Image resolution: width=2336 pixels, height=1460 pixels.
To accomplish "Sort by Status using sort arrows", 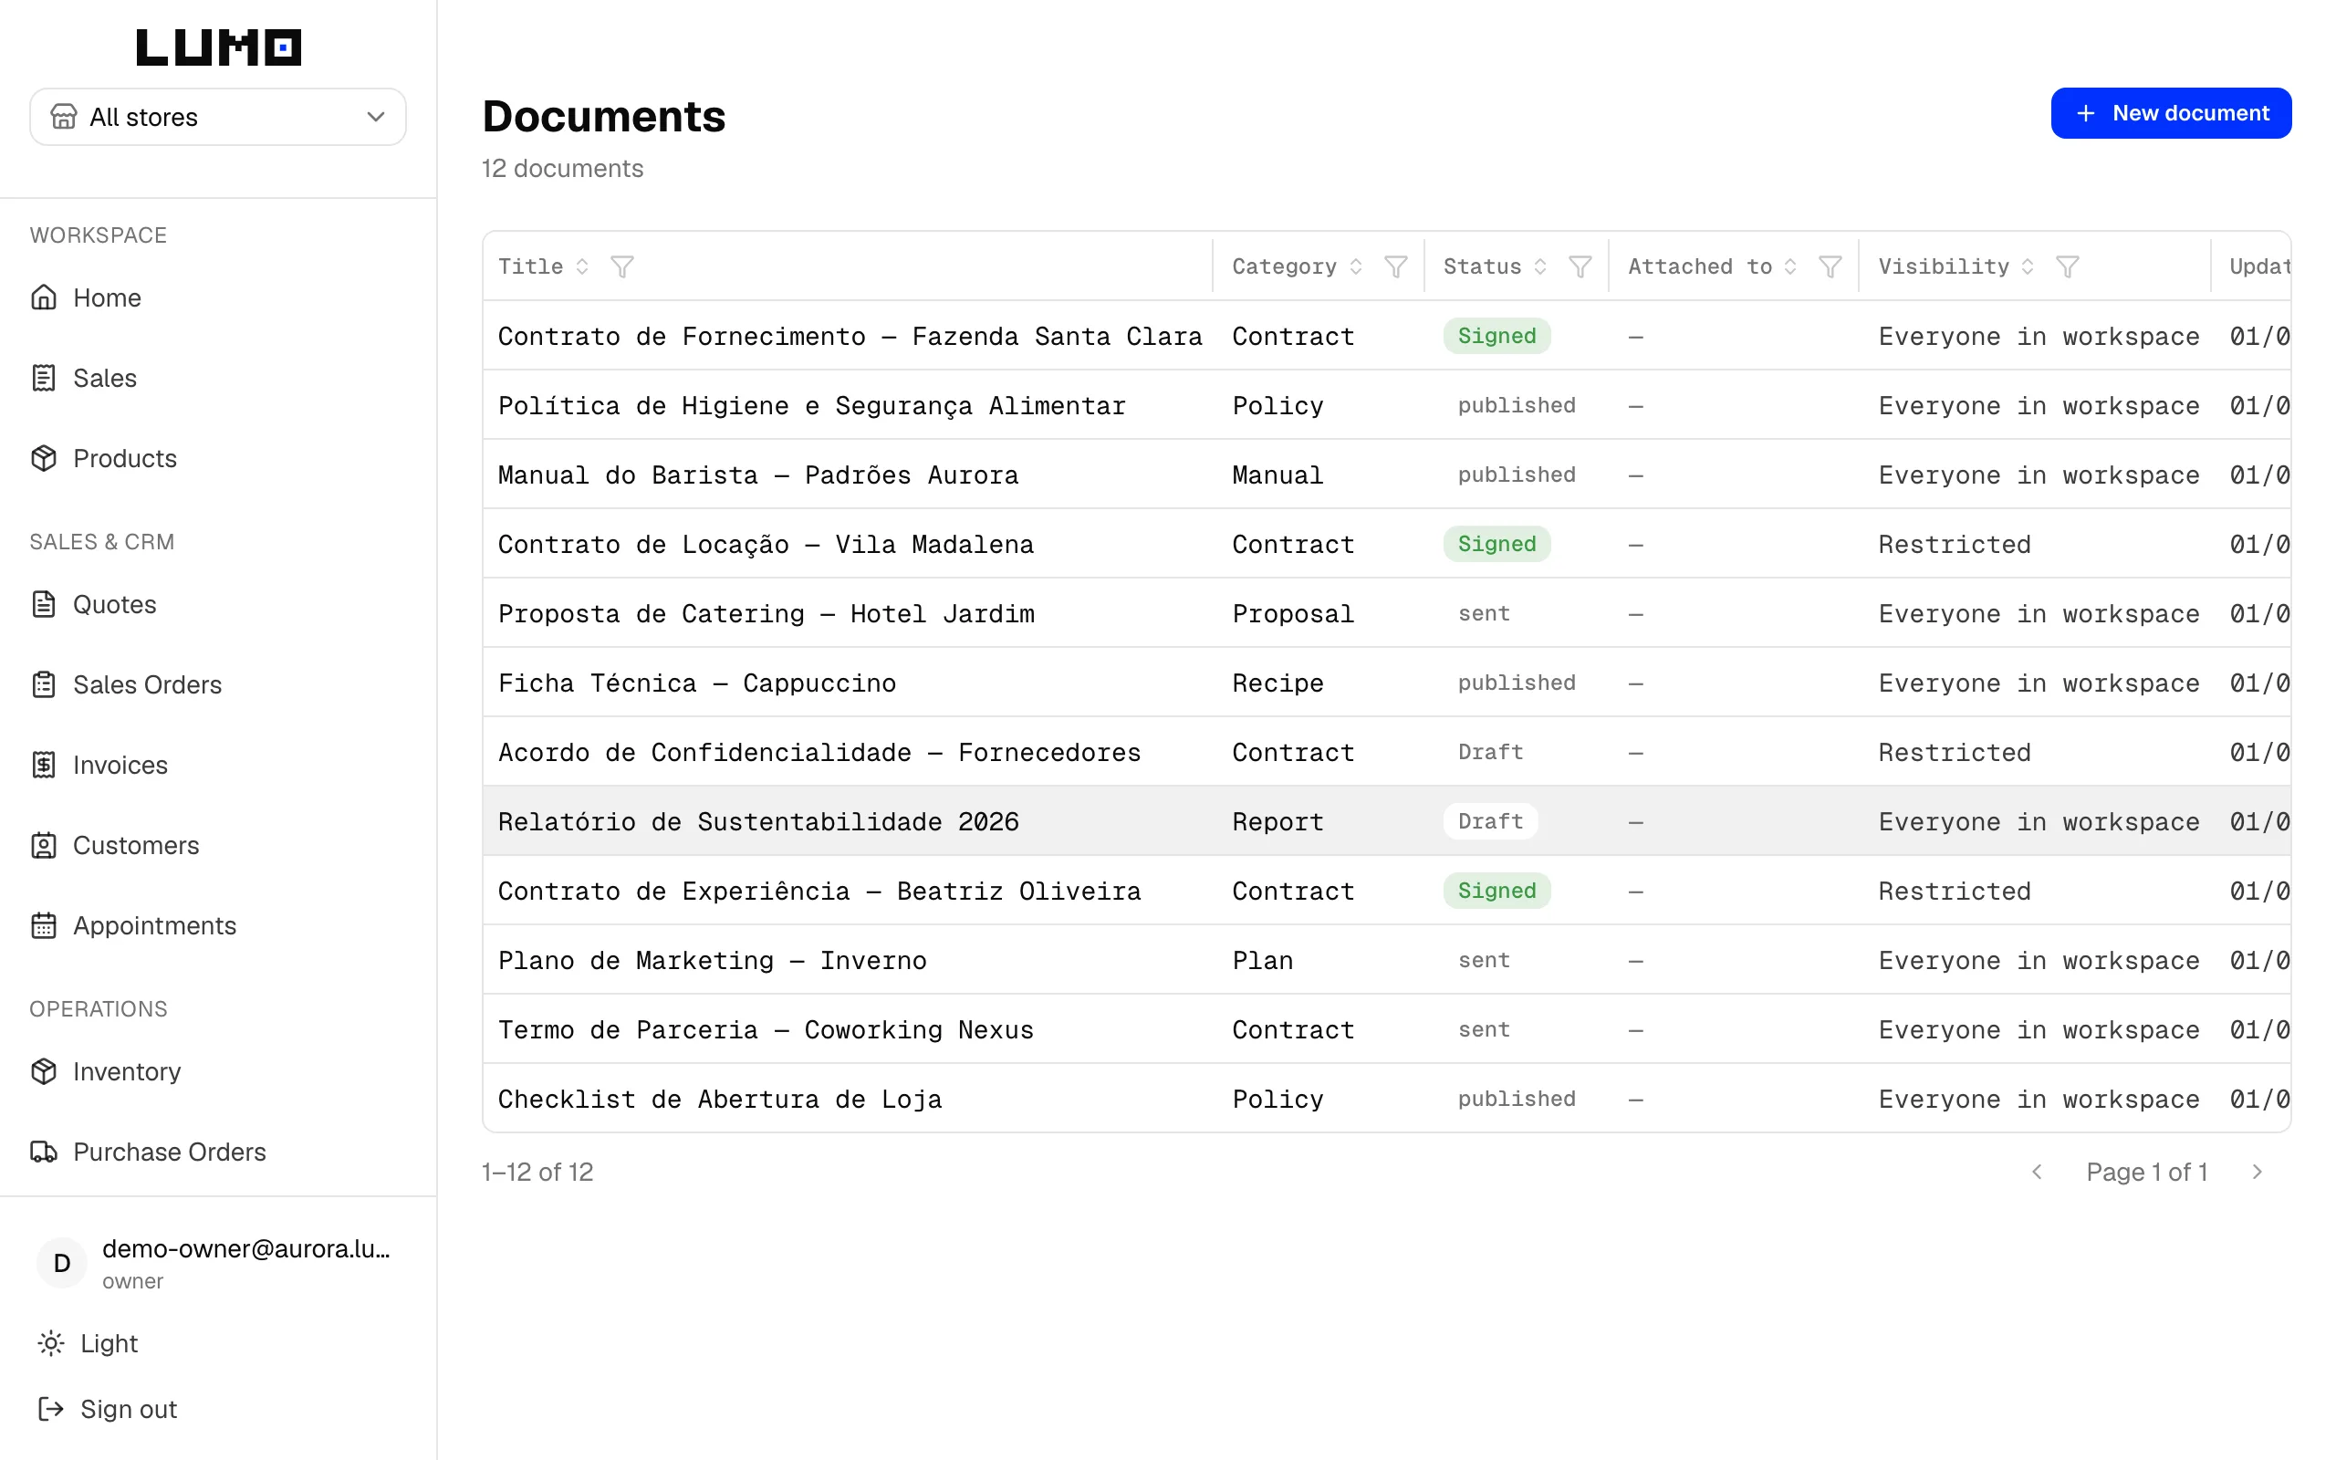I will (1540, 266).
